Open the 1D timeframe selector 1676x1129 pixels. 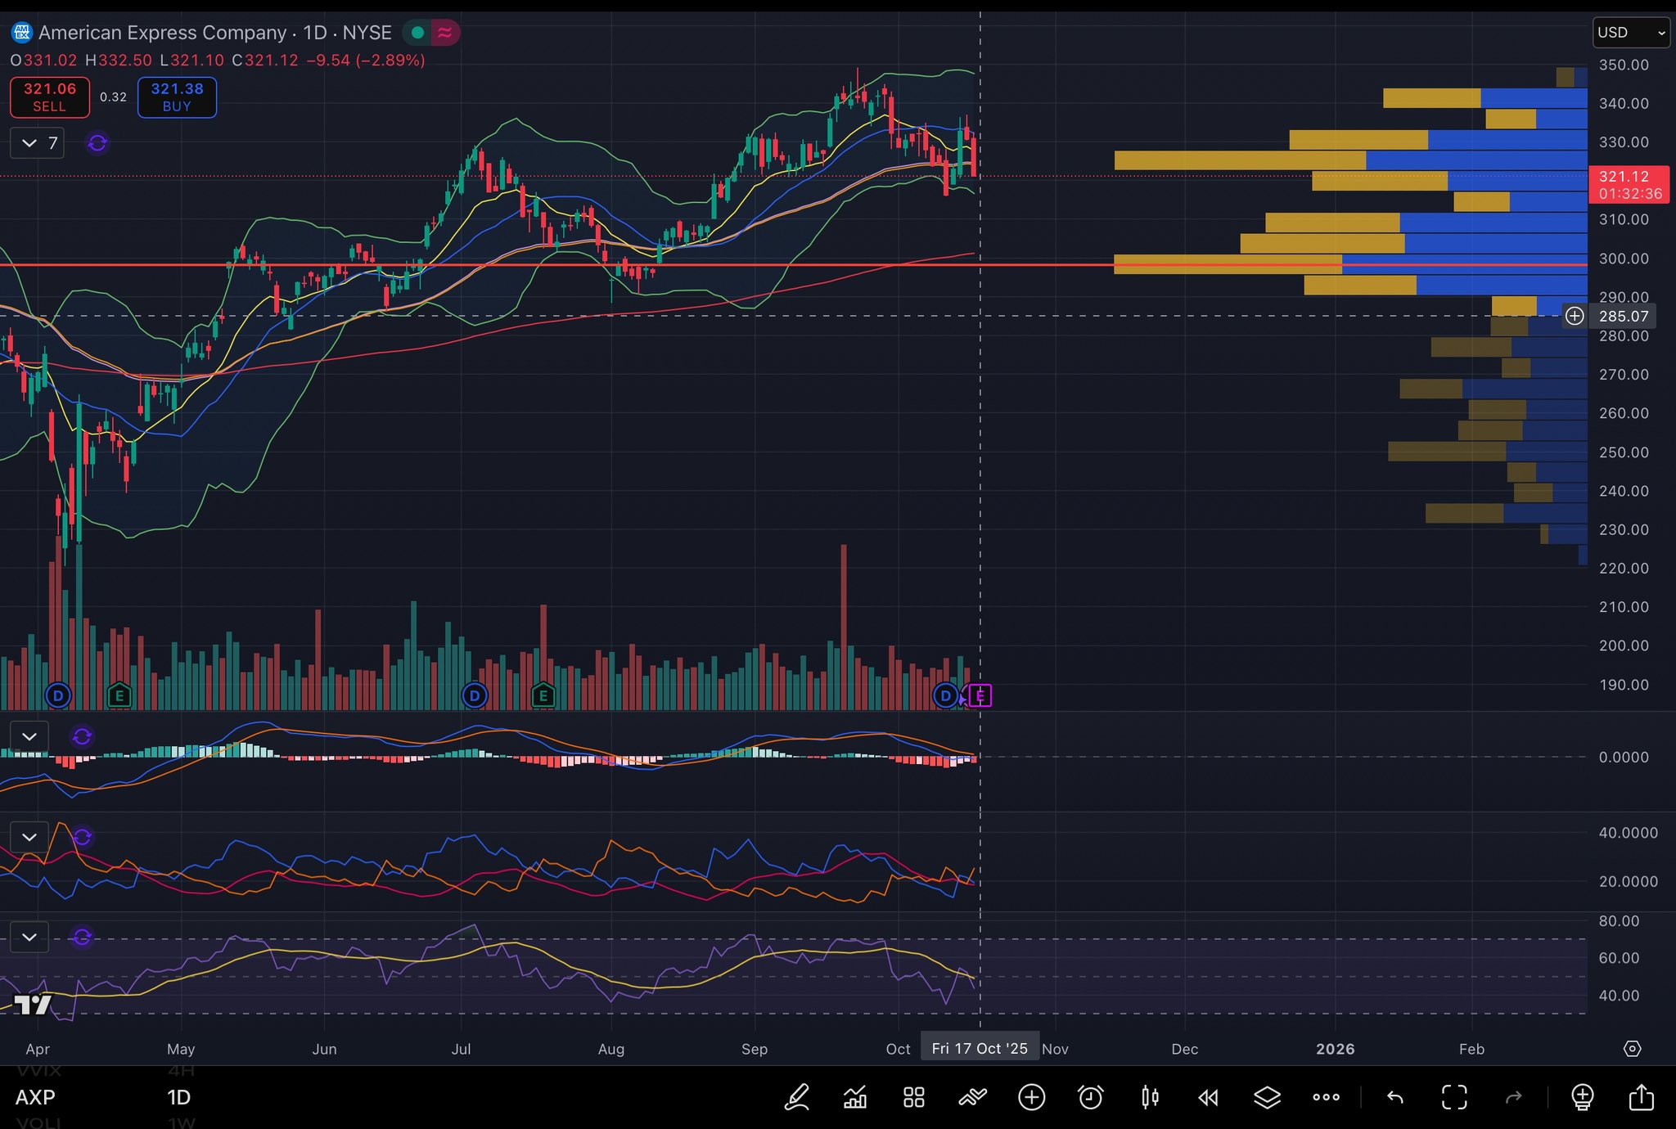[178, 1097]
